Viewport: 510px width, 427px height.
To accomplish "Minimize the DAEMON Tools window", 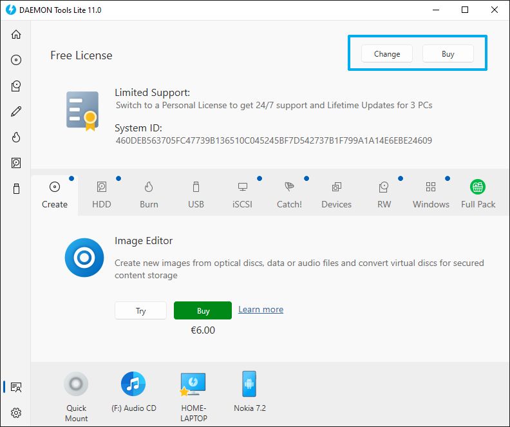I will click(x=436, y=10).
